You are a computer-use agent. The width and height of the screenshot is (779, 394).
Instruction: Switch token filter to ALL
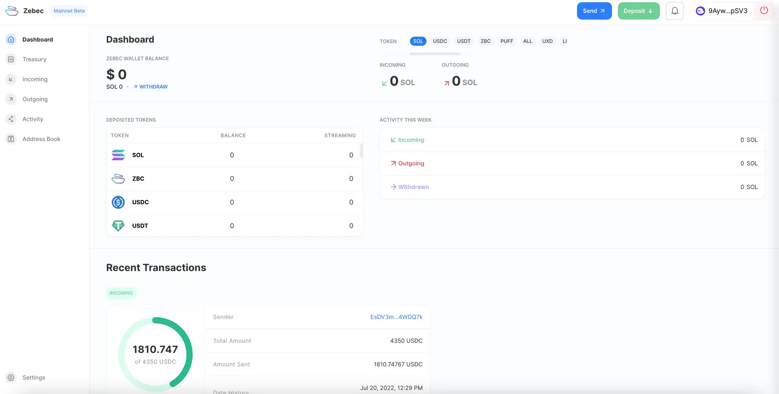pos(527,41)
